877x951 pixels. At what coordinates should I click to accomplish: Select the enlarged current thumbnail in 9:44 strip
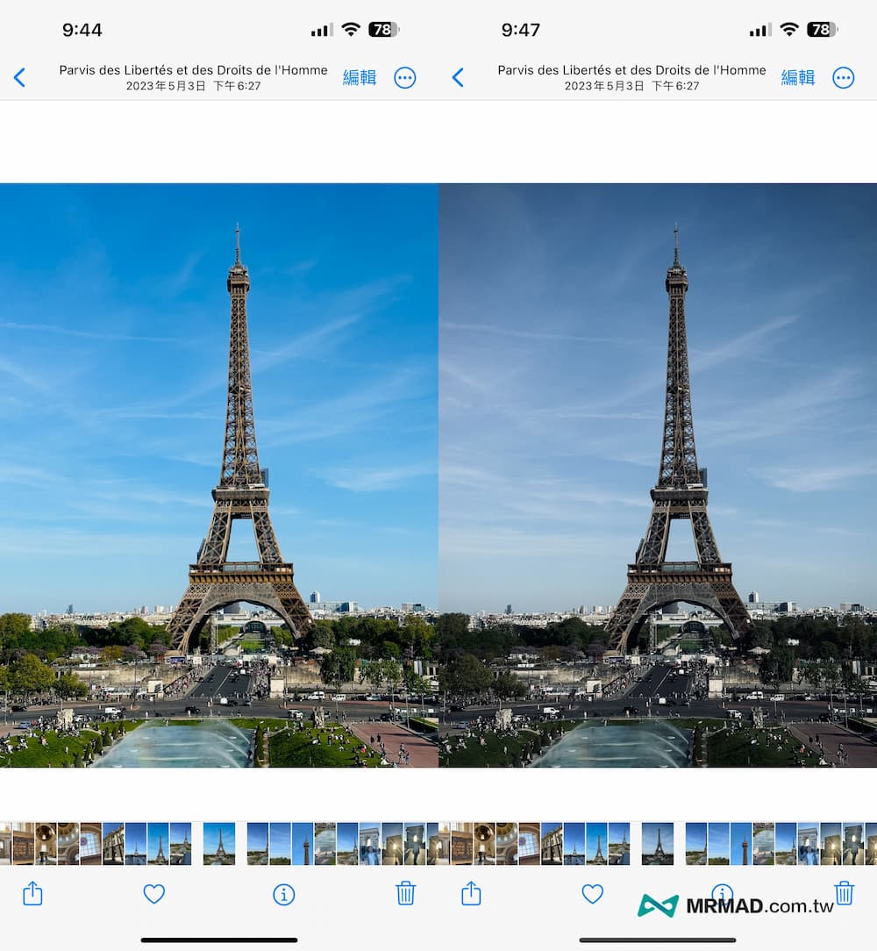(219, 844)
